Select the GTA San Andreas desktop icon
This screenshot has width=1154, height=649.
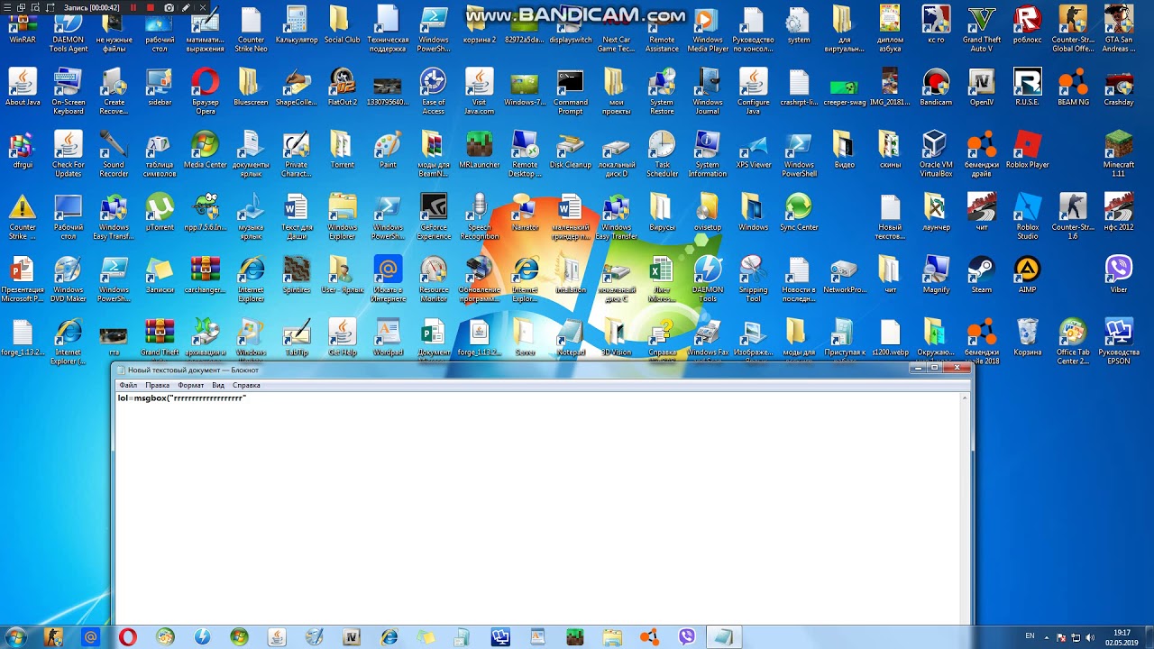click(x=1119, y=29)
